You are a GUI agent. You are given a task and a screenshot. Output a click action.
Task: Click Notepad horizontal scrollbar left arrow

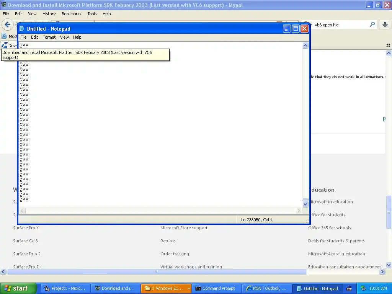pos(22,211)
